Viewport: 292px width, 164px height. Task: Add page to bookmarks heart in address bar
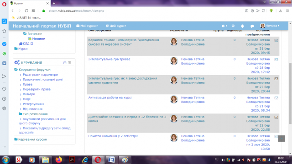[263, 11]
